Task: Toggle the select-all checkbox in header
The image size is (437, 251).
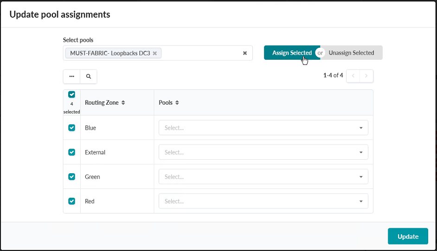Action: point(71,94)
